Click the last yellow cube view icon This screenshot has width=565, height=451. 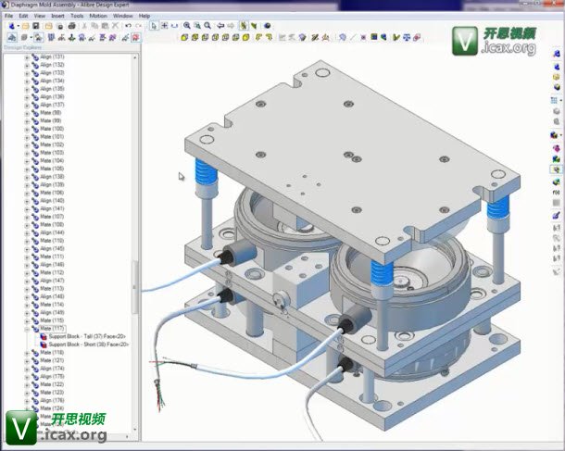246,37
